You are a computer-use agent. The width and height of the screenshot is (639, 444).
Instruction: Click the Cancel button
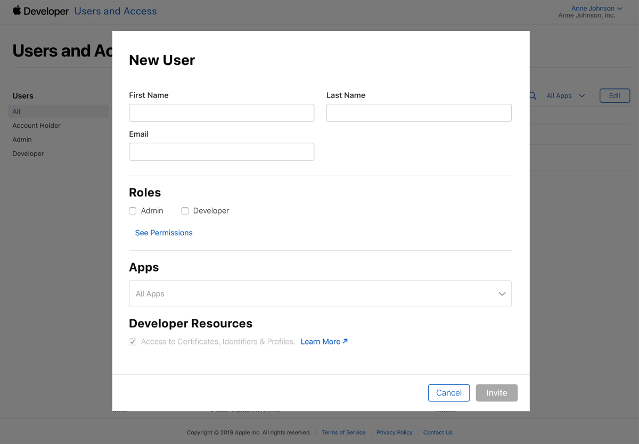tap(448, 393)
